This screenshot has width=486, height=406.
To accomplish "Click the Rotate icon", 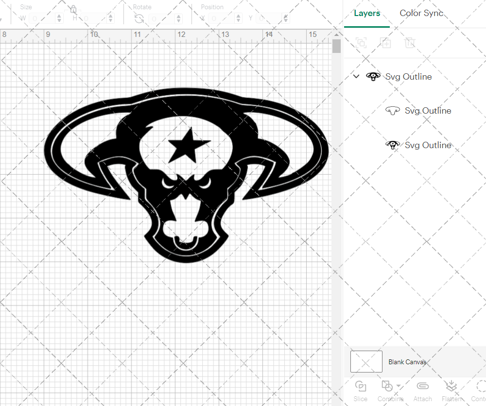I will [x=139, y=19].
